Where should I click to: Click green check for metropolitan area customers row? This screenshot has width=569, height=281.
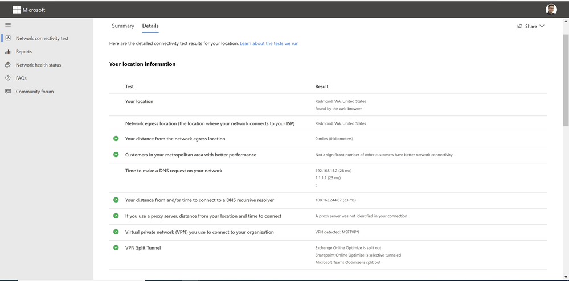[116, 155]
